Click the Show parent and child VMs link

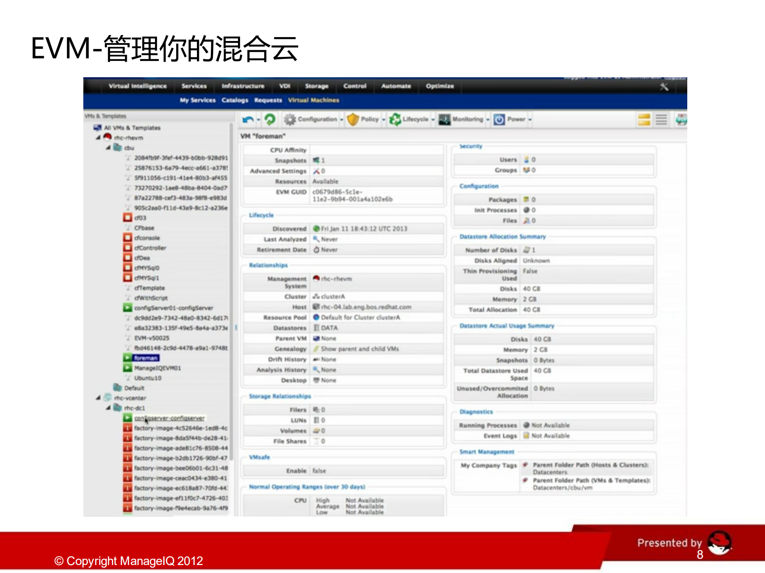click(360, 348)
